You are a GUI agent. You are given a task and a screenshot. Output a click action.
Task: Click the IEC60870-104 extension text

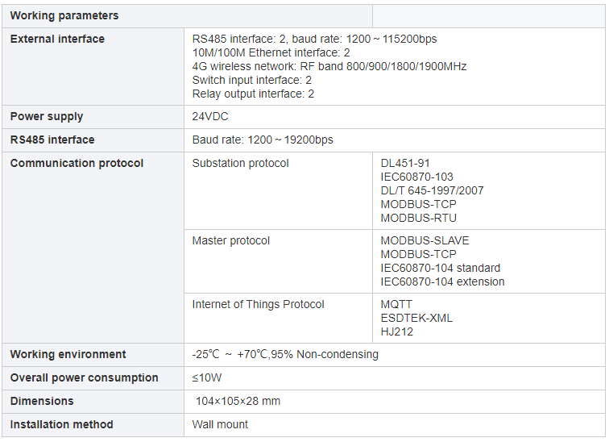pos(442,281)
